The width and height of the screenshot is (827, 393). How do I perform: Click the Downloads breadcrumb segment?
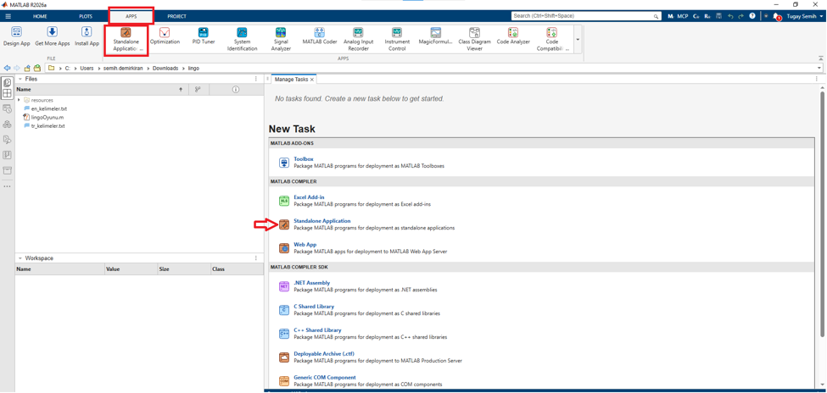tap(165, 69)
